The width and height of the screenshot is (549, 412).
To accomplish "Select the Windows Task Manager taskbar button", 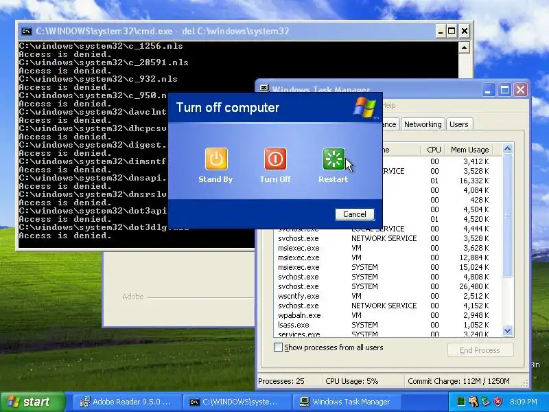I will (x=346, y=402).
